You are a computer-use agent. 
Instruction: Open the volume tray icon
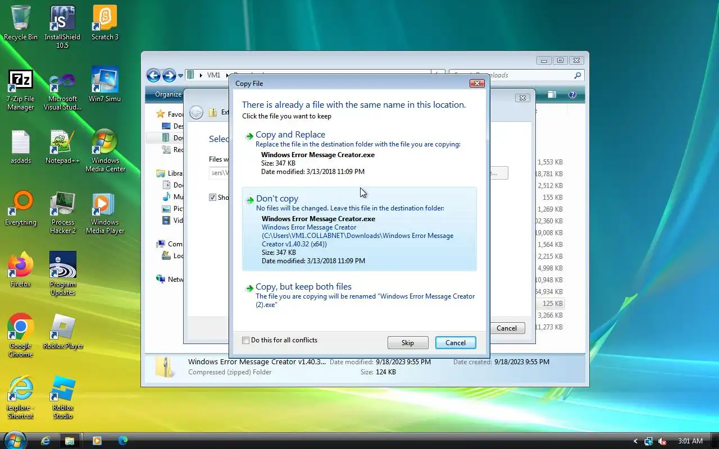coord(662,441)
